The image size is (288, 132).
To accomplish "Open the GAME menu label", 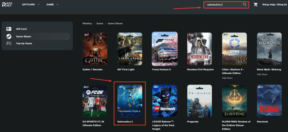I will click(x=50, y=5).
